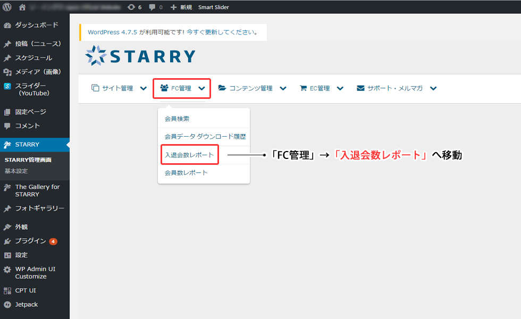This screenshot has width=521, height=319.
Task: Open the FC管理 menu label
Action: [181, 88]
